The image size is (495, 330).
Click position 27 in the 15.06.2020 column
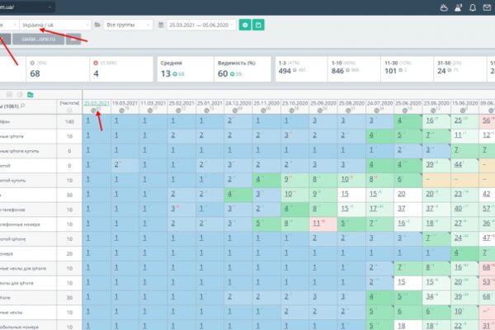458,223
